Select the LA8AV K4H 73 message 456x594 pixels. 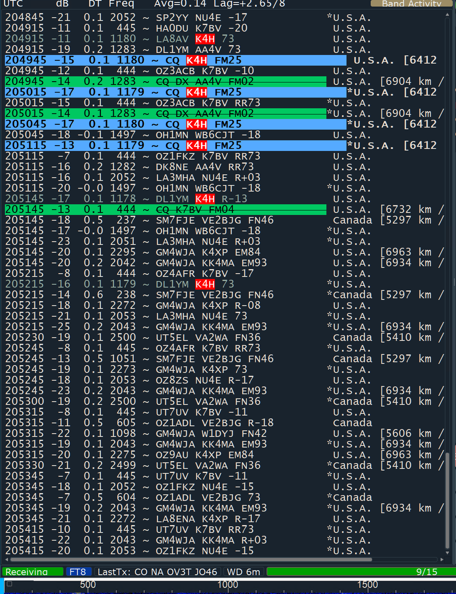point(195,39)
